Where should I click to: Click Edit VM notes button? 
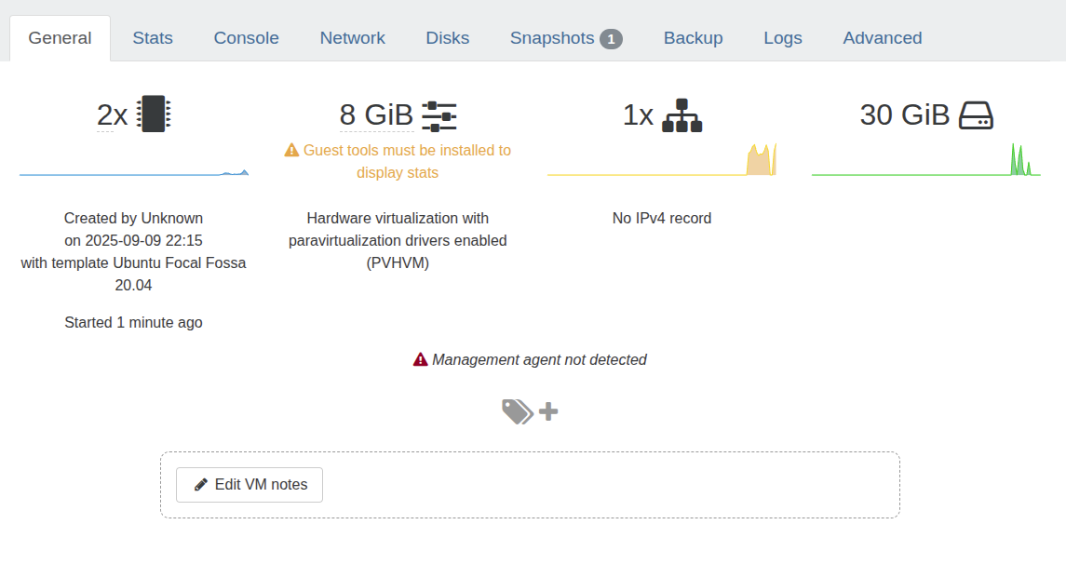[x=250, y=485]
